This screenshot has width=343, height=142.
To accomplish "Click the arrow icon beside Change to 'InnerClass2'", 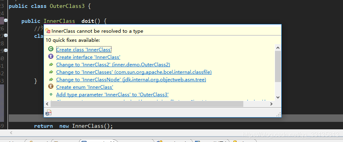I will pos(51,65).
